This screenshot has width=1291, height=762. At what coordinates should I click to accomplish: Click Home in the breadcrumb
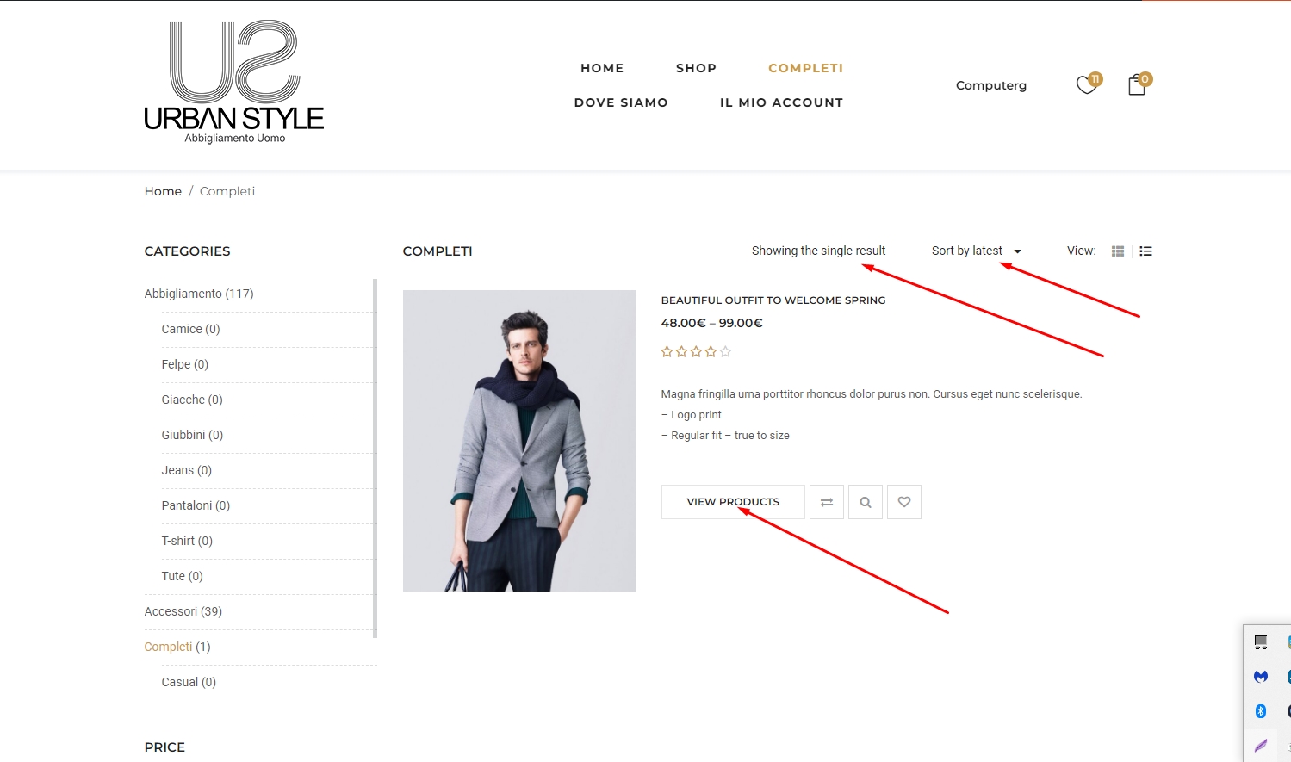click(163, 191)
